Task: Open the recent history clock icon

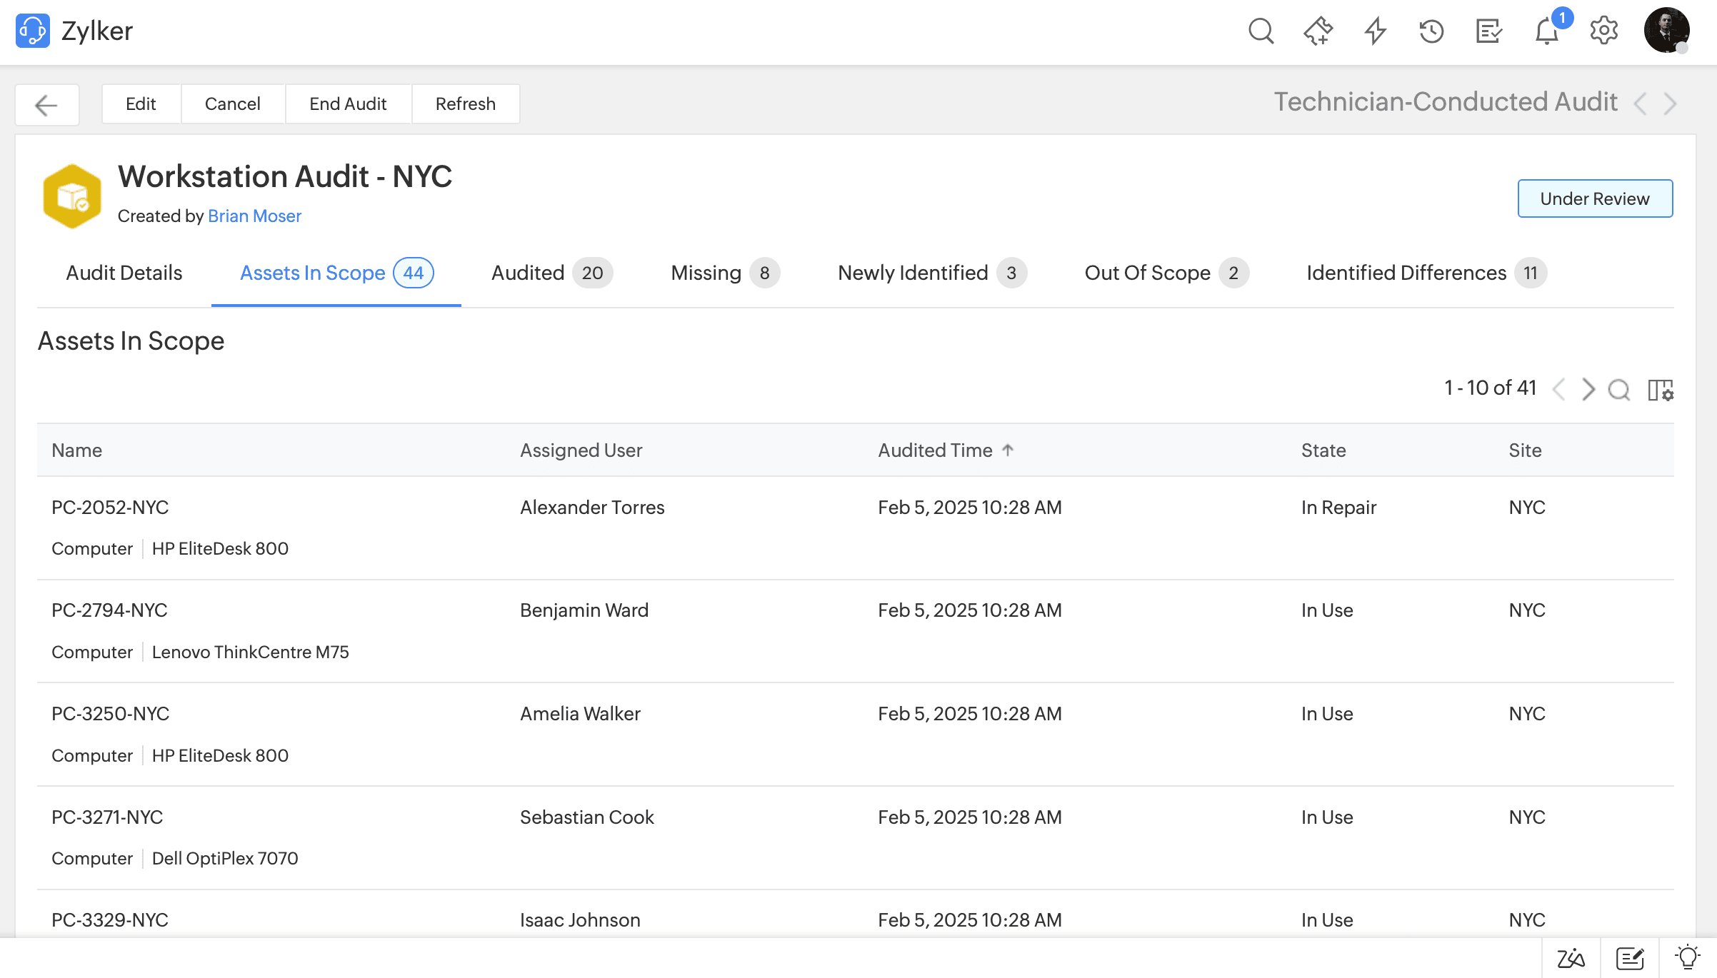Action: pyautogui.click(x=1431, y=31)
